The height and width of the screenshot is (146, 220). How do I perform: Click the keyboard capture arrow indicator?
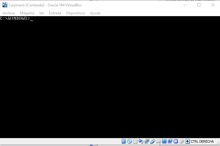[187, 141]
